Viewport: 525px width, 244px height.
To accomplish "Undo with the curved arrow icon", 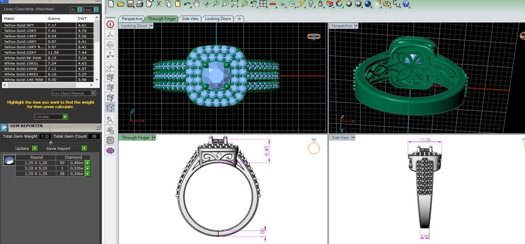I will 187,4.
